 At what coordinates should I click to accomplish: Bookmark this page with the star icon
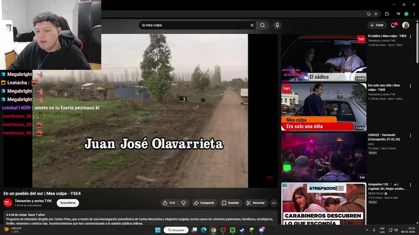point(376,14)
